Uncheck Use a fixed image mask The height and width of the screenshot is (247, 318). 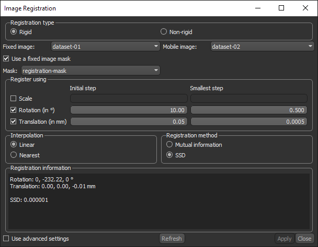pyautogui.click(x=6, y=59)
